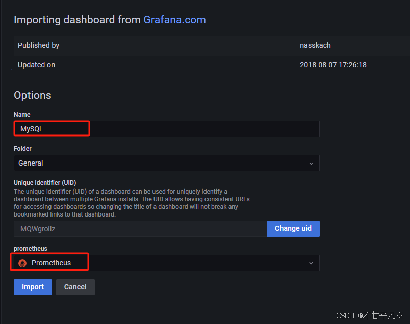Open the Folder dropdown showing General
Screen dimensions: 410x324
167,163
